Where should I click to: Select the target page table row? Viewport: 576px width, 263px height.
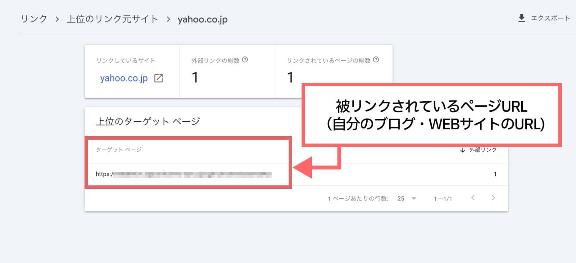[259, 174]
